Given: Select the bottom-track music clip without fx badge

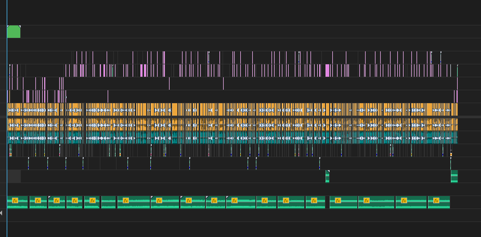Looking at the screenshot, I should tap(109, 202).
